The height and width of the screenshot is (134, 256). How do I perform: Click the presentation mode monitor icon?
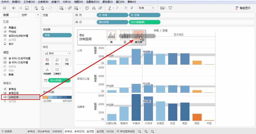[170, 8]
